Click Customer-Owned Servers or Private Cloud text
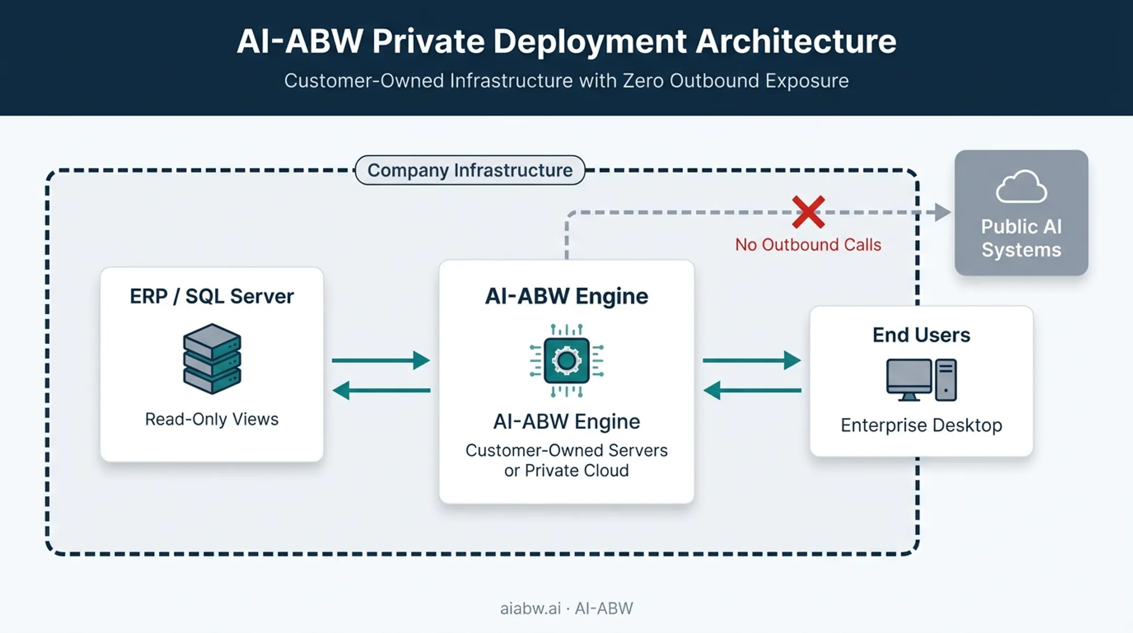The image size is (1133, 633). point(566,460)
